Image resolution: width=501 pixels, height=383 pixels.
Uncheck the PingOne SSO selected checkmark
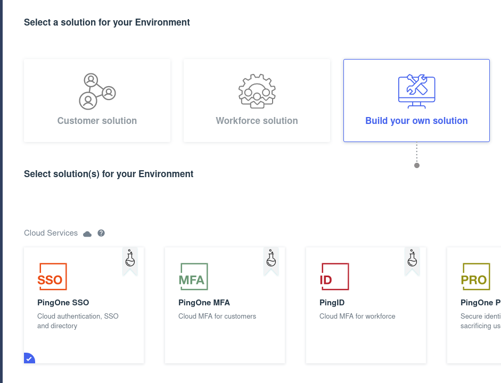(x=29, y=359)
